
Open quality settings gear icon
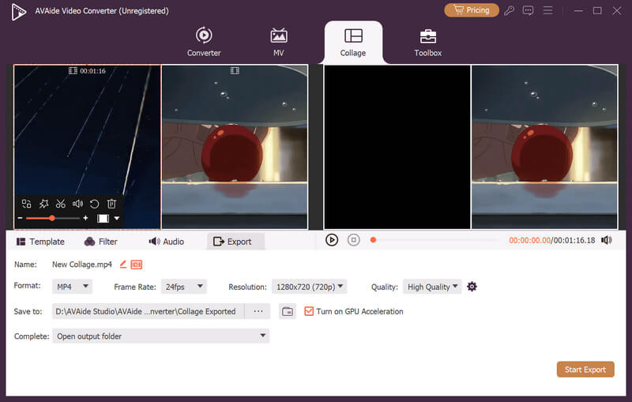coord(472,287)
